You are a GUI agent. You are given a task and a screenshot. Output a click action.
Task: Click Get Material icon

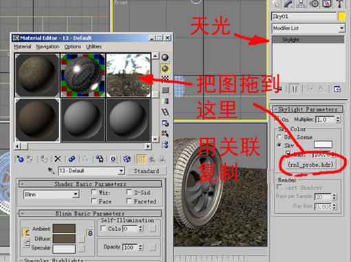pyautogui.click(x=20, y=159)
